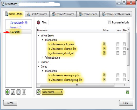The width and height of the screenshot is (137, 110).
Task: Uncheck Value for b_virtualserver_client_list
Action: [x=104, y=53]
